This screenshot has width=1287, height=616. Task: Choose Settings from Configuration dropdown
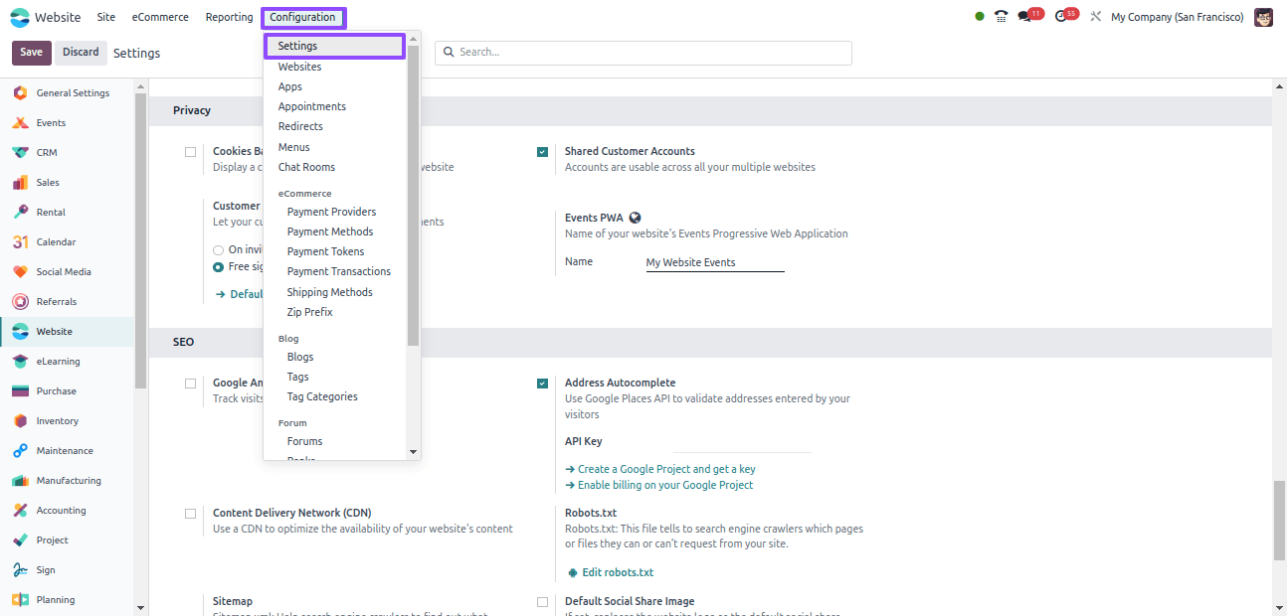point(334,46)
